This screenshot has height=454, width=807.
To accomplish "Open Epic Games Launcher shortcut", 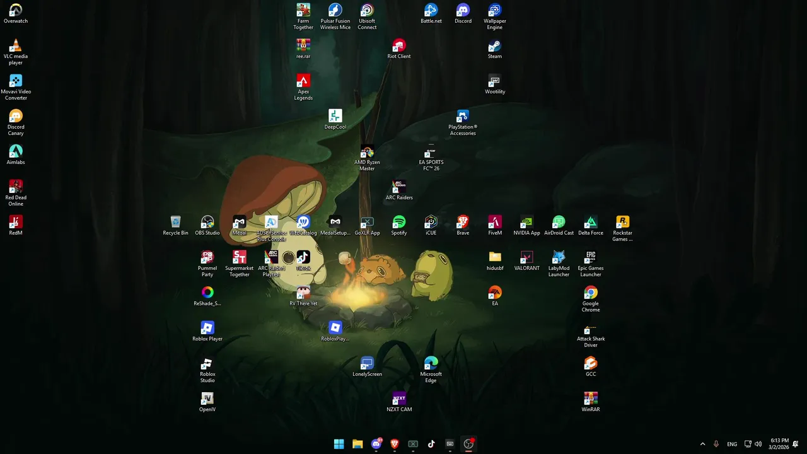I will (x=591, y=264).
